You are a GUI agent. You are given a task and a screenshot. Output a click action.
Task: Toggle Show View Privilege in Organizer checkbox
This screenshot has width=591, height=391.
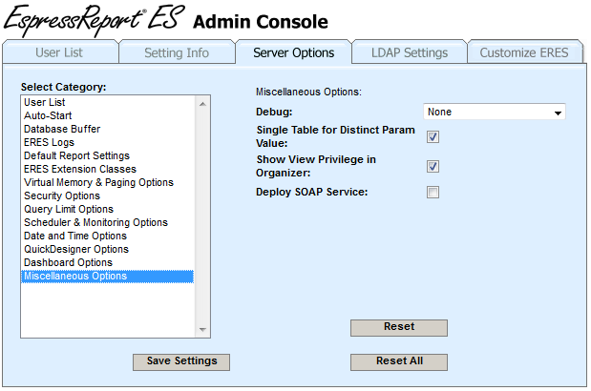click(433, 166)
